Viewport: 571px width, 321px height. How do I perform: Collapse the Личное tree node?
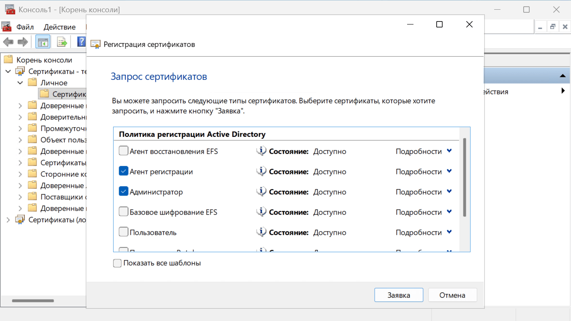(20, 83)
